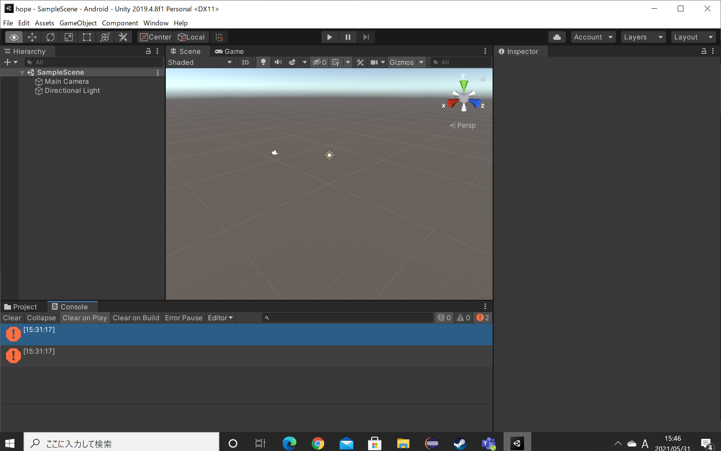Select the Move tool

point(32,37)
